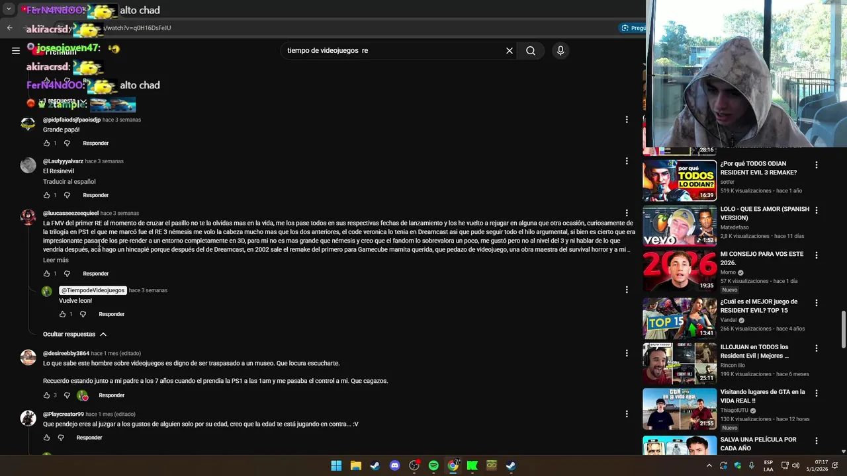Dislike the 'Grande papá!' comment
Screen dimensions: 847x476
point(67,143)
